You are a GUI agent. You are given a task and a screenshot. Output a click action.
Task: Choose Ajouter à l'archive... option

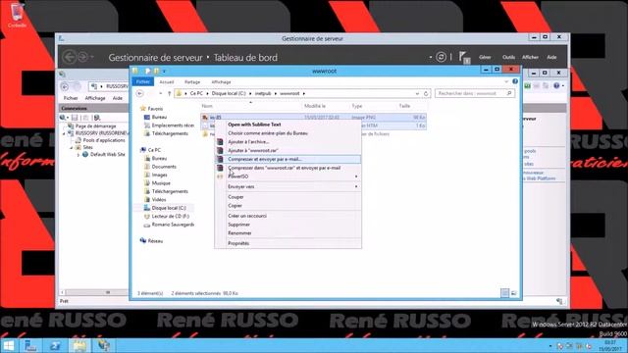(288, 142)
